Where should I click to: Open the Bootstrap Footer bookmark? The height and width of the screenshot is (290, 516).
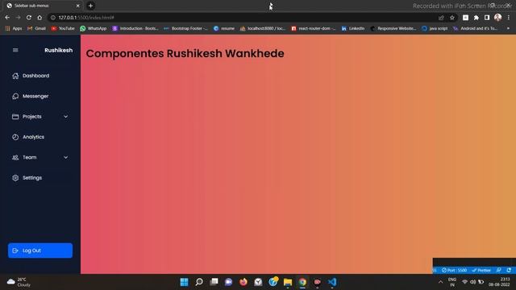pos(186,29)
